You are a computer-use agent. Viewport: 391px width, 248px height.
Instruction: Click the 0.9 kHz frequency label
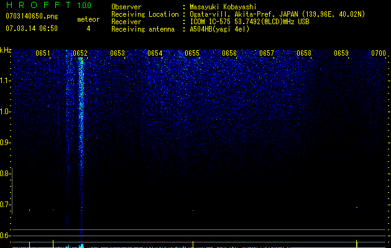point(4,143)
